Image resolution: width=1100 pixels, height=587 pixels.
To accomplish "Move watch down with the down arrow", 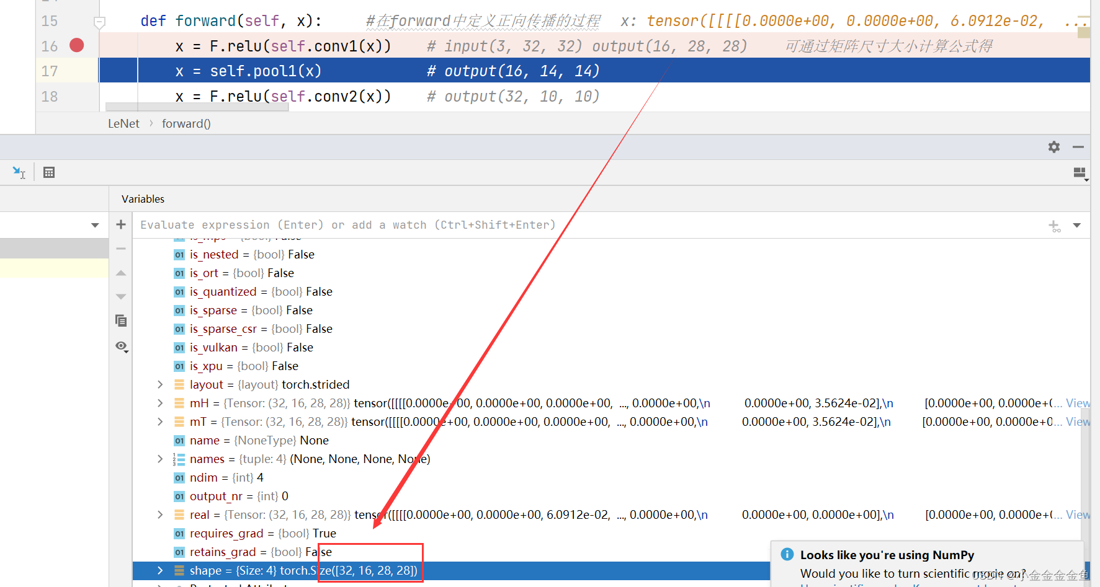I will click(x=121, y=296).
